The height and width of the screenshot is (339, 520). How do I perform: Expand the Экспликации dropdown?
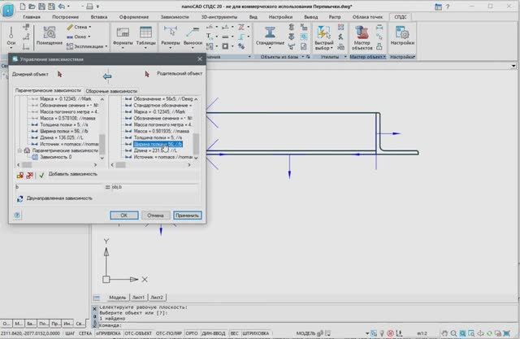tap(106, 46)
